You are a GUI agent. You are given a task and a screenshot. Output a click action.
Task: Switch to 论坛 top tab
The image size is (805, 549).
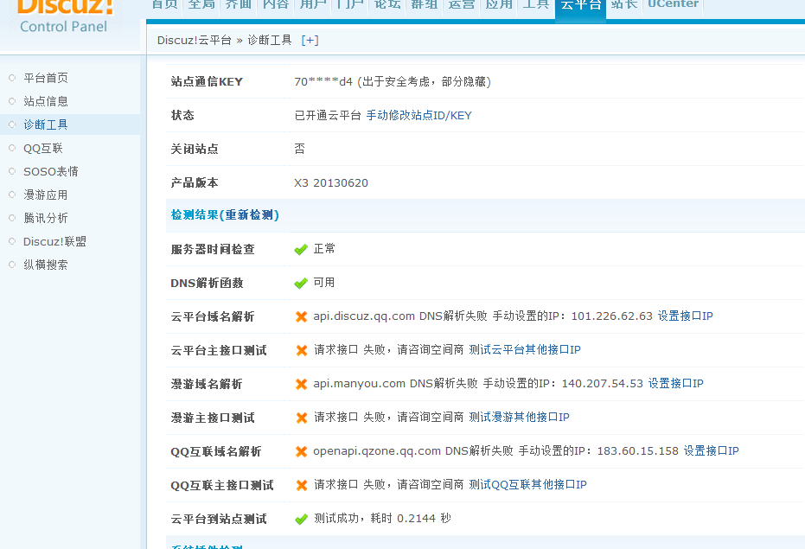click(387, 6)
